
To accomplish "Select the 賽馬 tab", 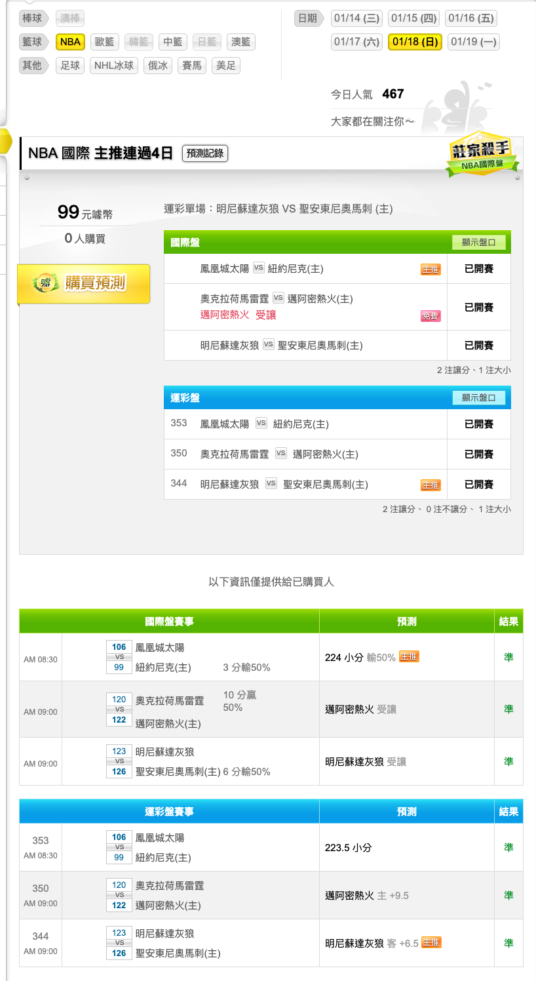I will coord(192,66).
